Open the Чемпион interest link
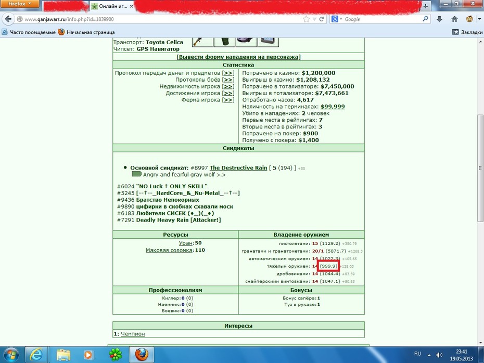Image resolution: width=484 pixels, height=363 pixels. 133,334
